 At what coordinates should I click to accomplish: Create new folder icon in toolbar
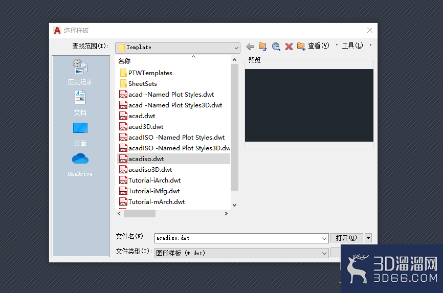click(301, 47)
